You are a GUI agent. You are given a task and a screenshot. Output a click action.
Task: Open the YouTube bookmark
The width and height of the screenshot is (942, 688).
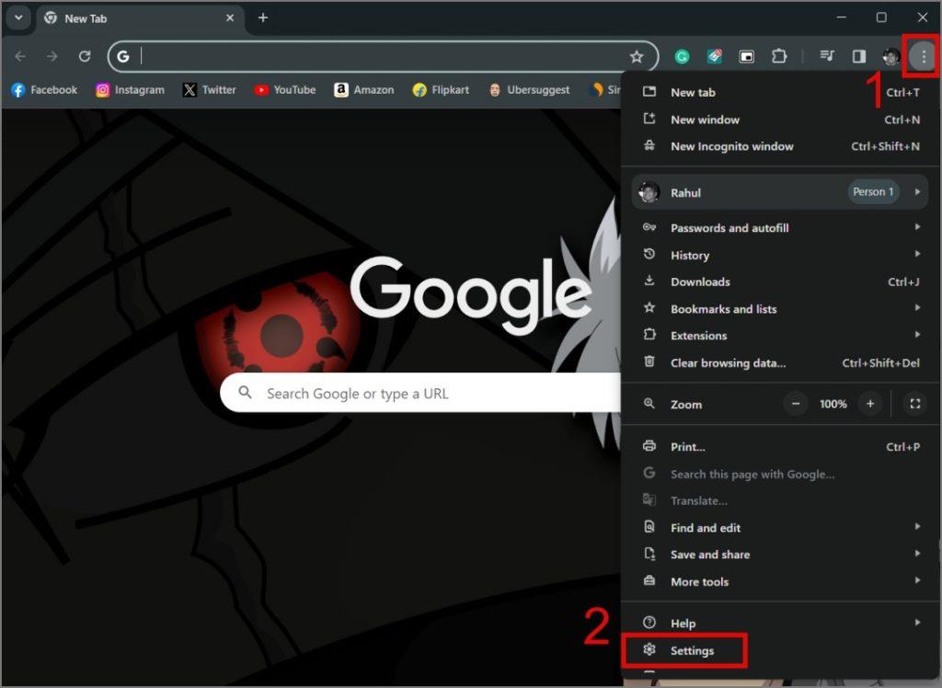[285, 89]
